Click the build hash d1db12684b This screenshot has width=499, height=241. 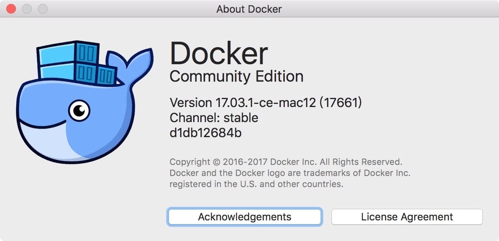tap(206, 133)
